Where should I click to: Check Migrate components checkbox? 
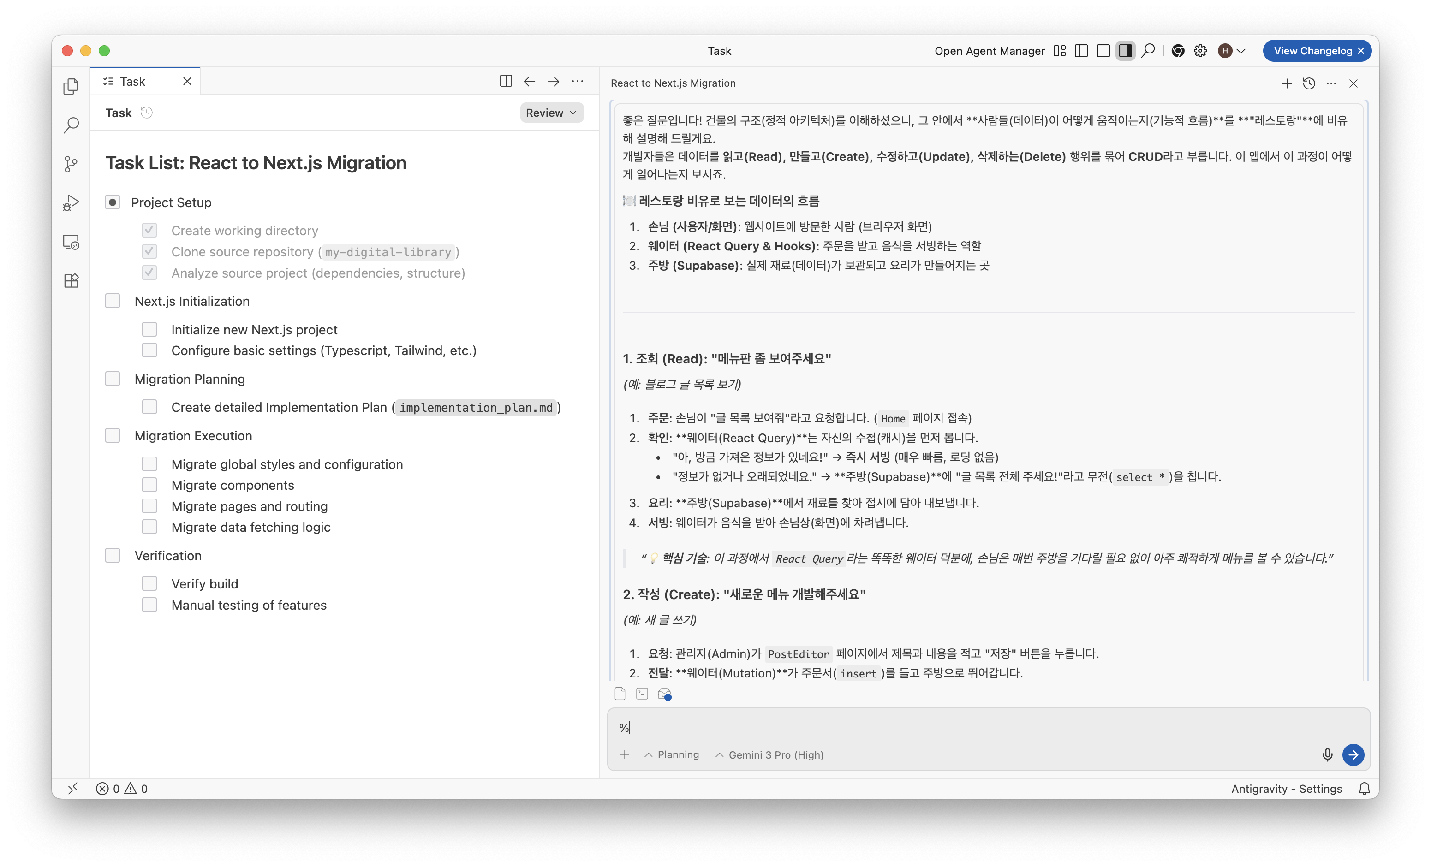(149, 485)
